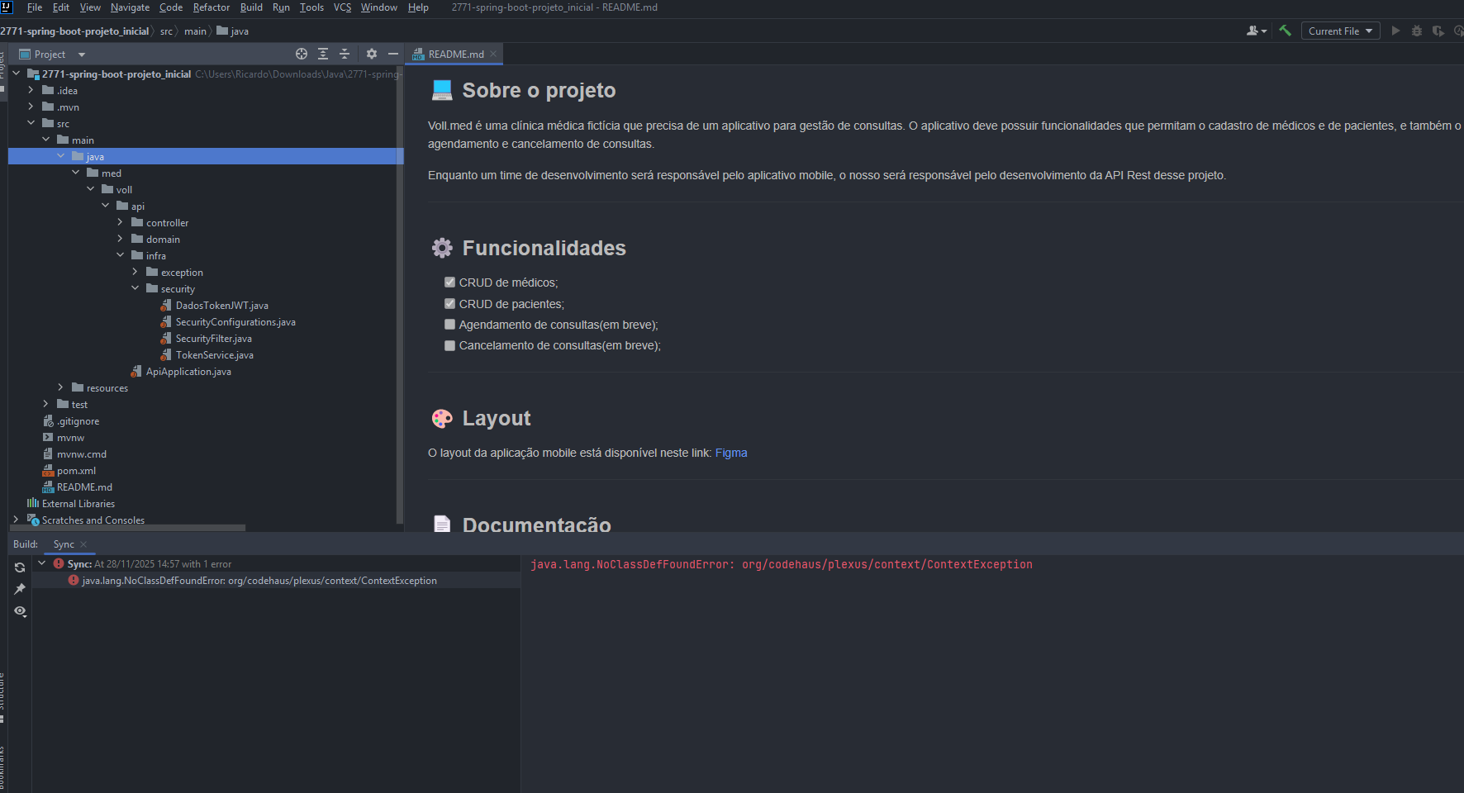The width and height of the screenshot is (1464, 793).
Task: Expand the test folder
Action: (x=45, y=404)
